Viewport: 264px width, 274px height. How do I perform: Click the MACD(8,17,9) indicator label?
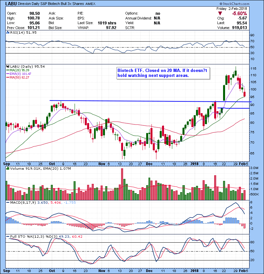coord(23,203)
